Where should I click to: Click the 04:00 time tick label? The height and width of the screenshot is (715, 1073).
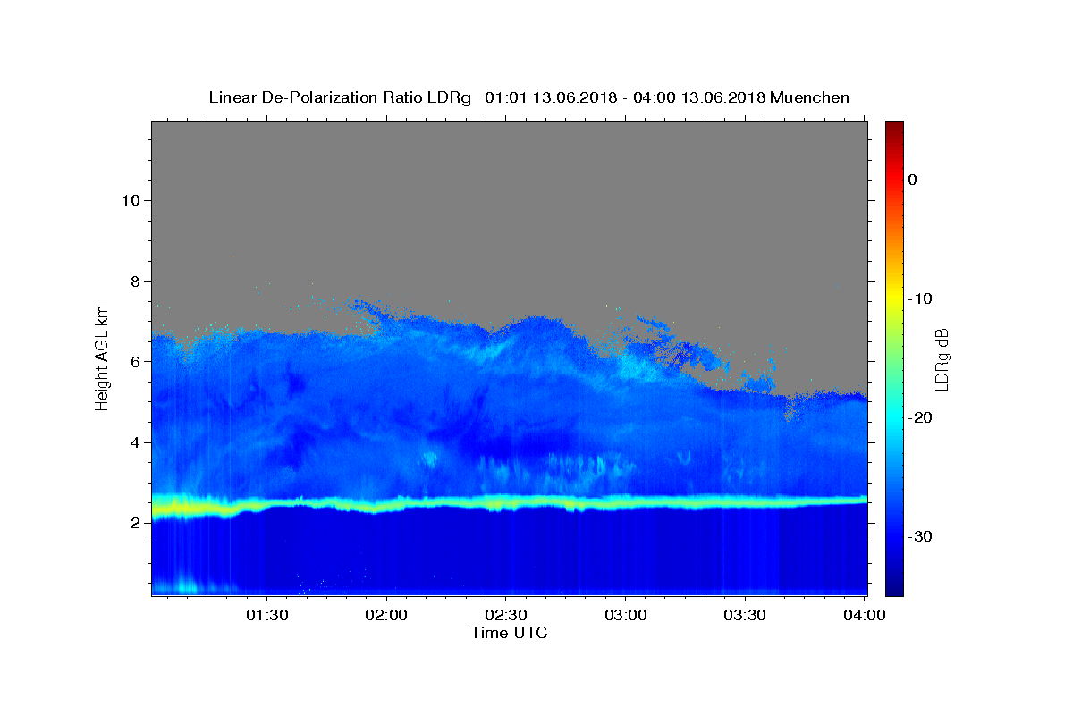[865, 616]
